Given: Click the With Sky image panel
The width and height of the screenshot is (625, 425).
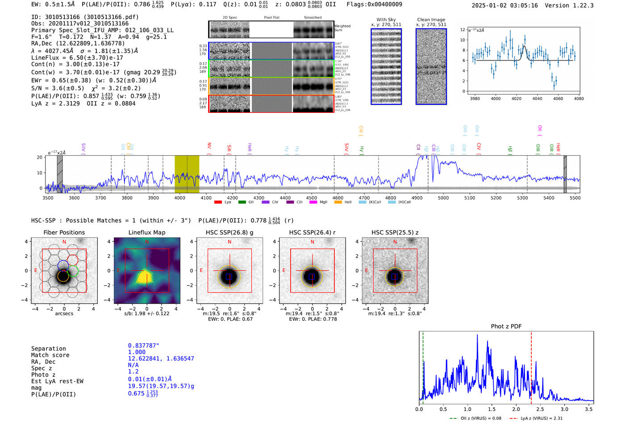Looking at the screenshot, I should coord(386,66).
